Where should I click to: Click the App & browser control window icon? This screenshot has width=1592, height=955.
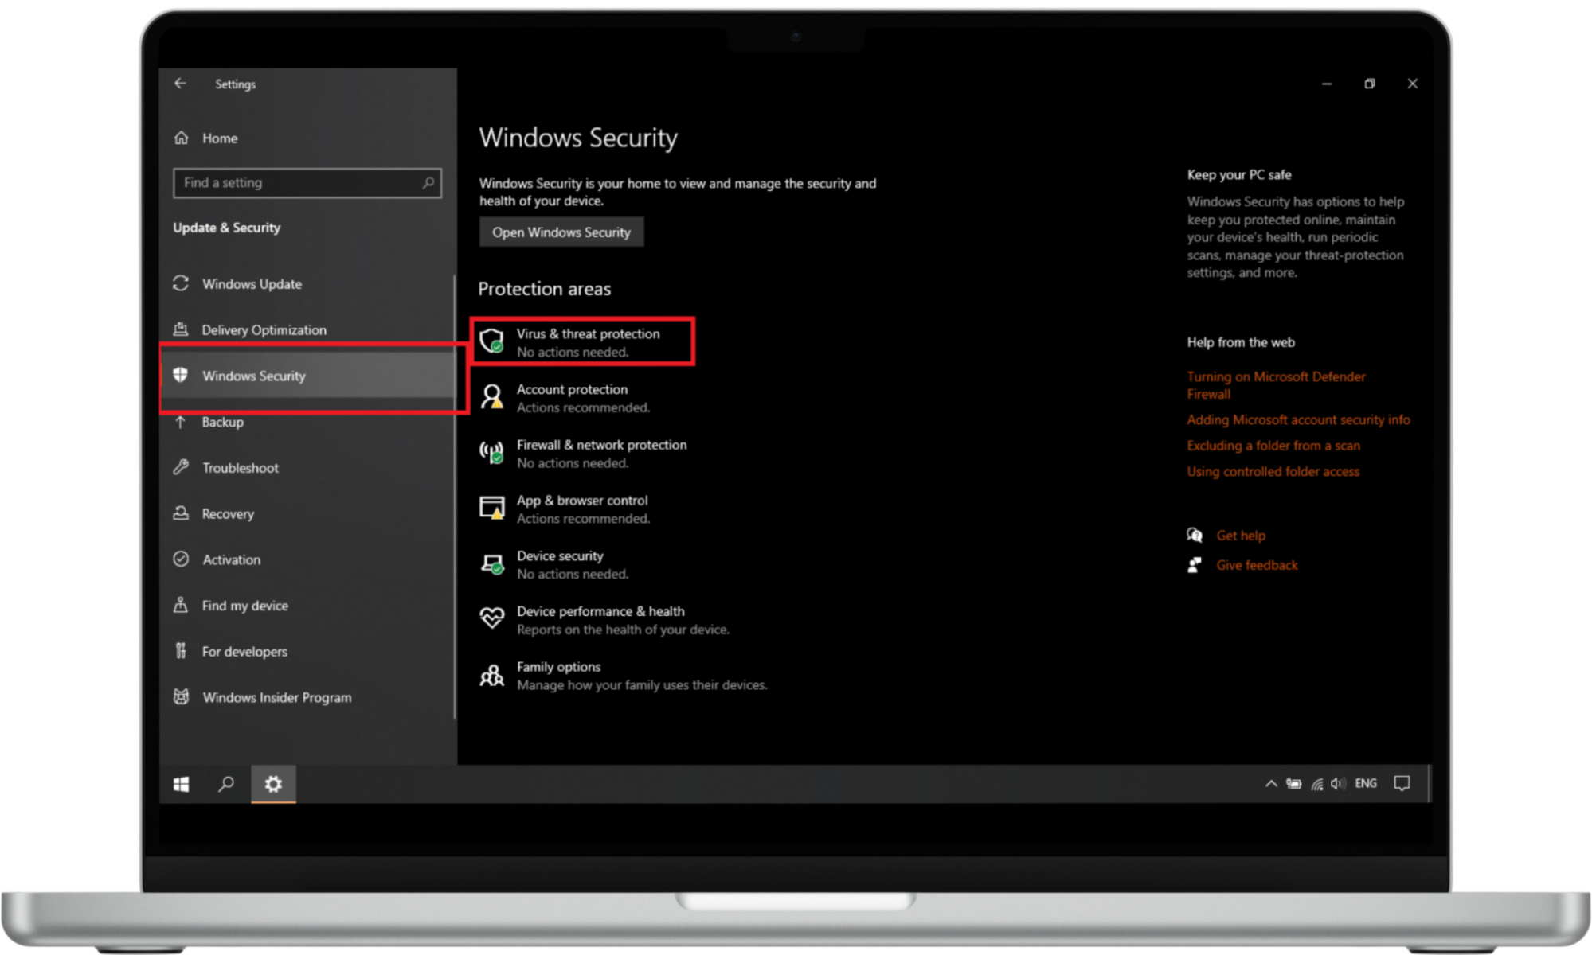(492, 508)
